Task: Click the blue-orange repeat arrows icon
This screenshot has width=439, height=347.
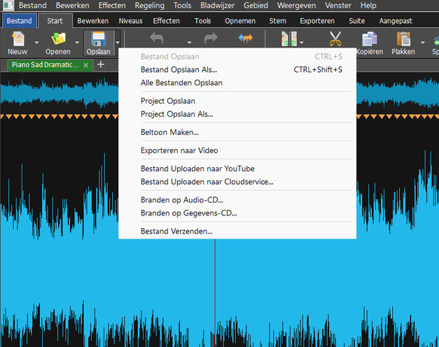Action: pos(246,38)
